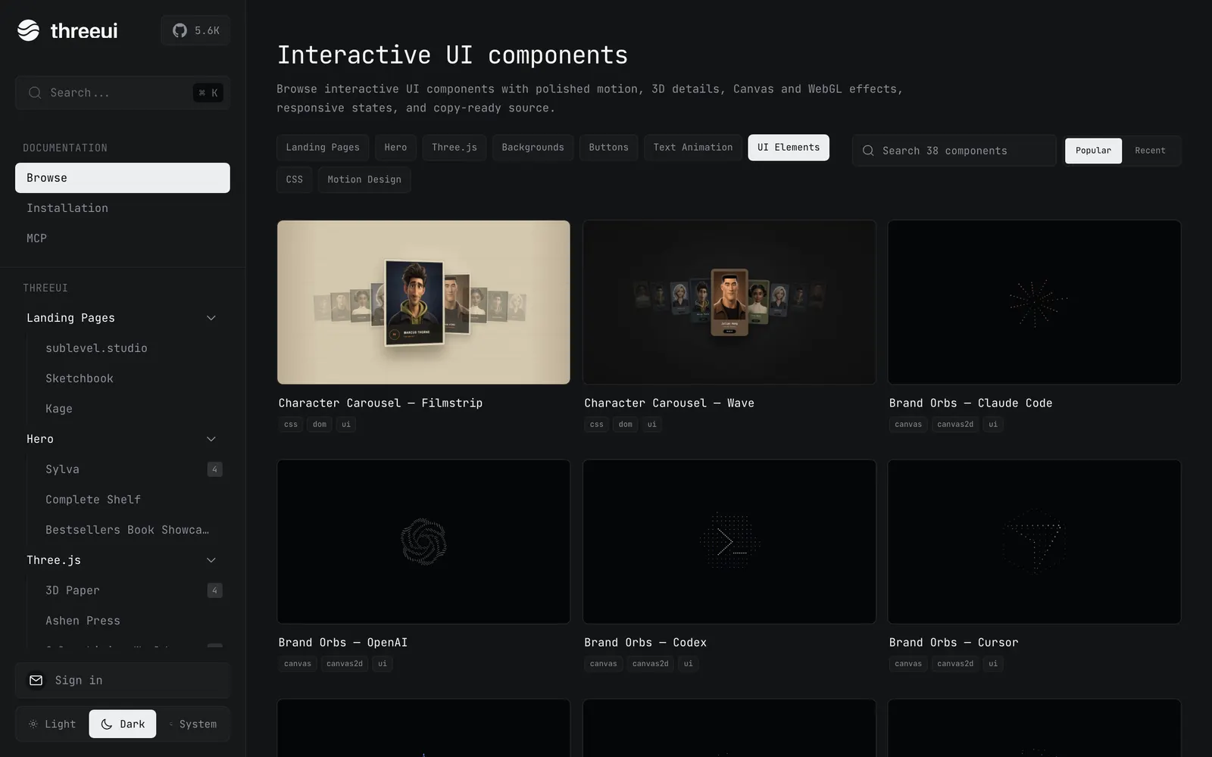Filter by Text Animation category

pos(693,148)
